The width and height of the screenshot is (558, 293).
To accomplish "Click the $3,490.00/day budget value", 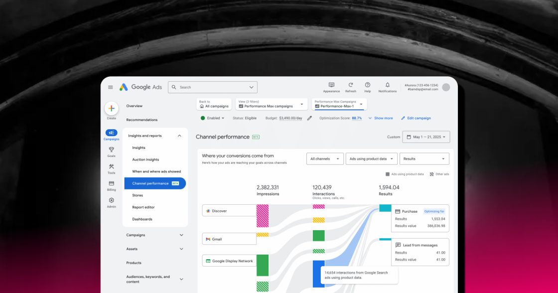I will (290, 118).
